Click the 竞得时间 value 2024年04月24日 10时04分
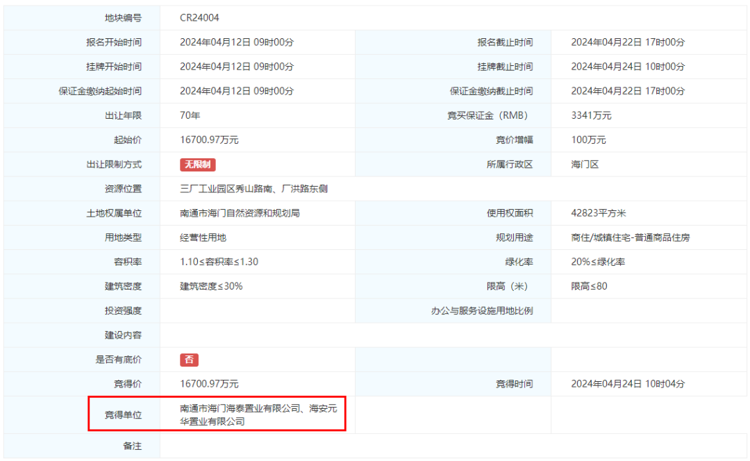Image resolution: width=750 pixels, height=461 pixels. click(x=628, y=383)
